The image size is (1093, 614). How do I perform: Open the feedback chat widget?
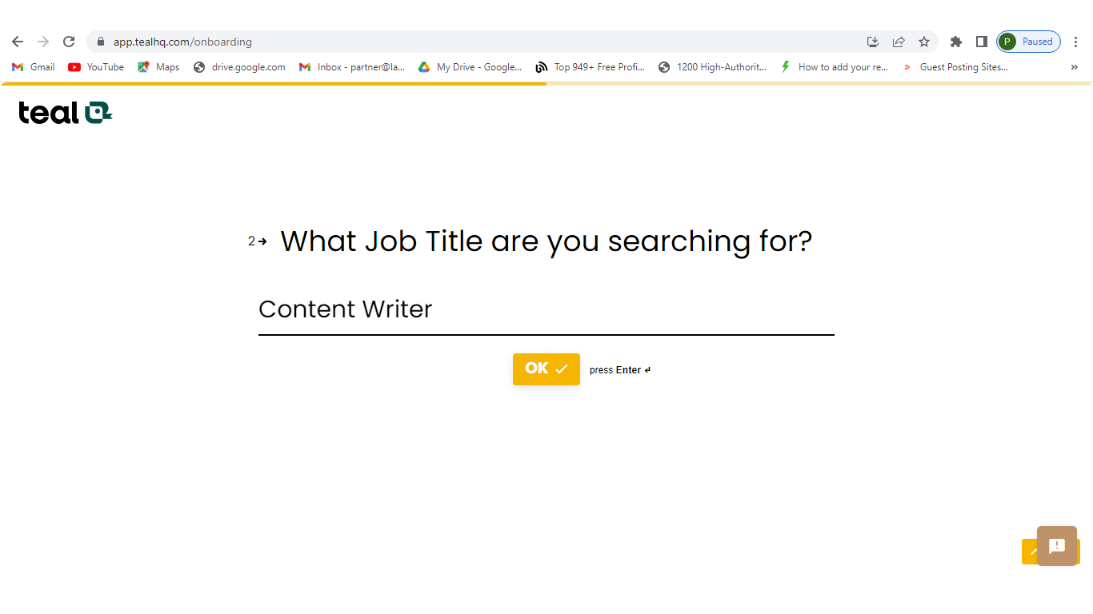1056,545
